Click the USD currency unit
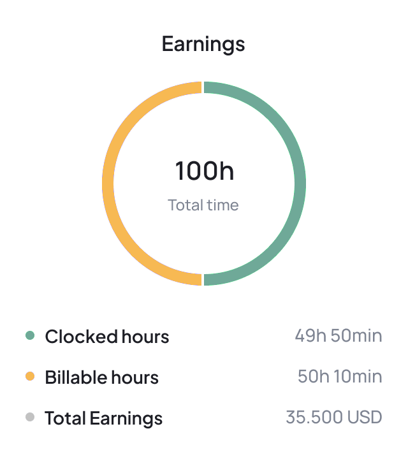 pyautogui.click(x=364, y=418)
